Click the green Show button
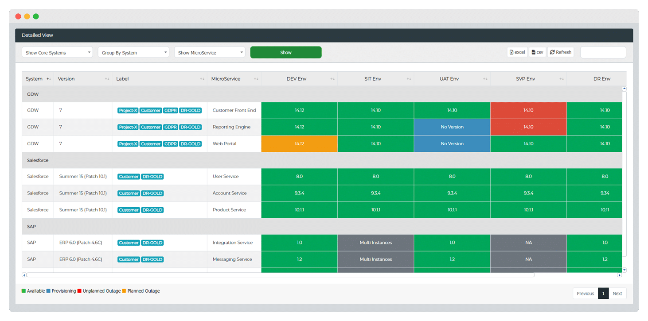The image size is (648, 321). click(286, 52)
